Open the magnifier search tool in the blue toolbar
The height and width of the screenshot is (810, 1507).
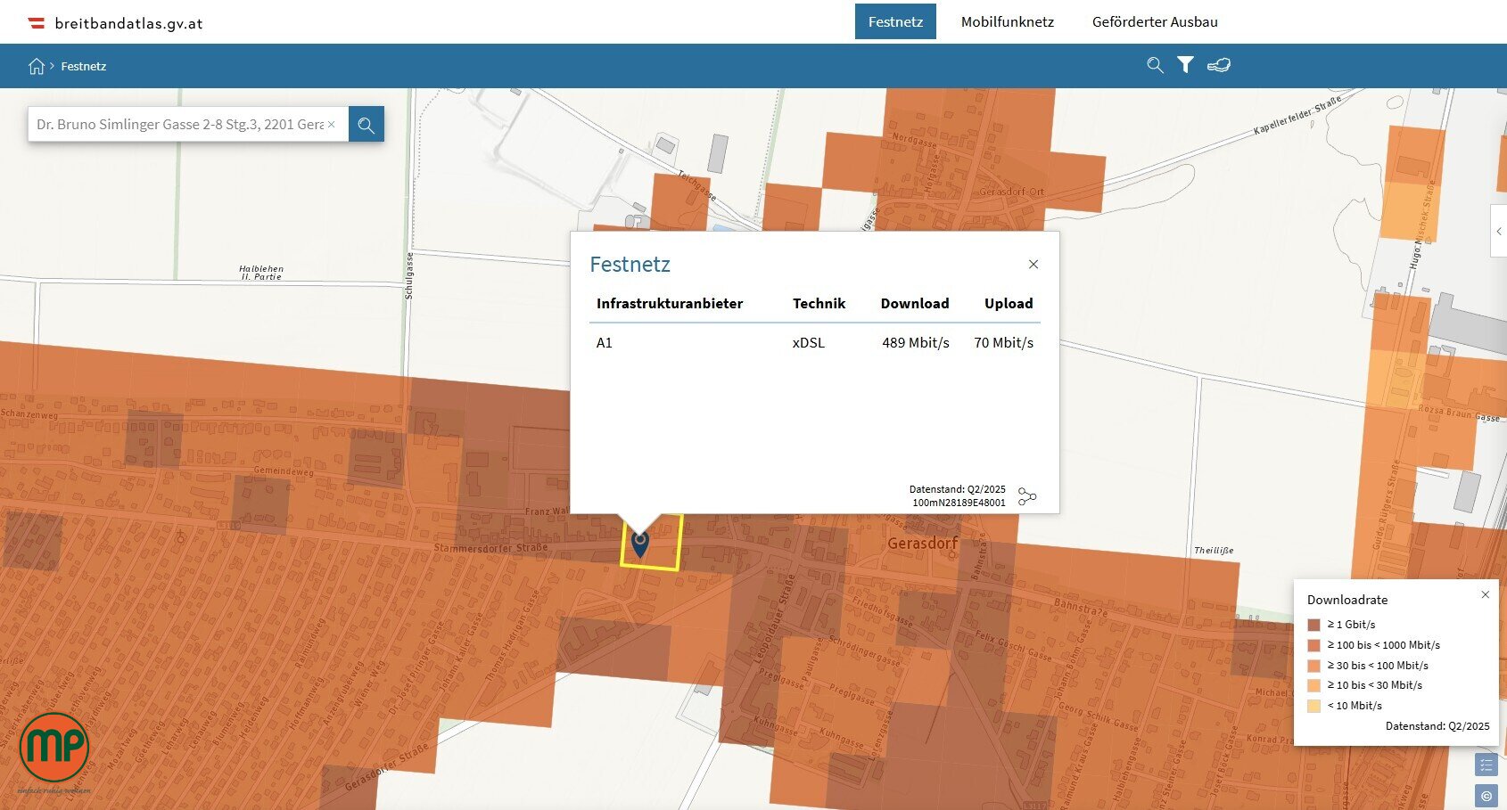coord(1155,65)
